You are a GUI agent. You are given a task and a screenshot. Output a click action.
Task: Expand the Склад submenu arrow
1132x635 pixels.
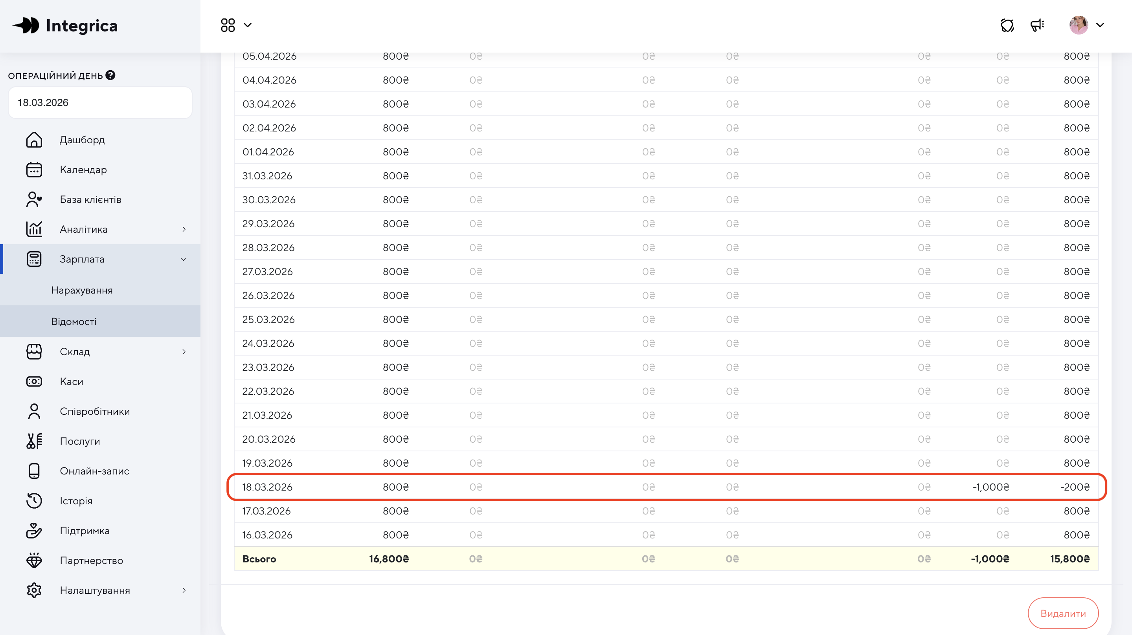[x=184, y=352]
